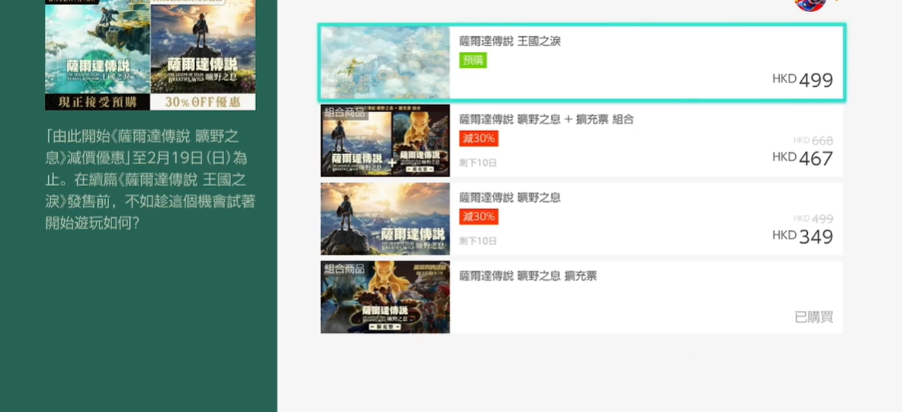Click the 現正接受預購 banner image
Viewport: 902px width, 412px height.
pos(98,55)
